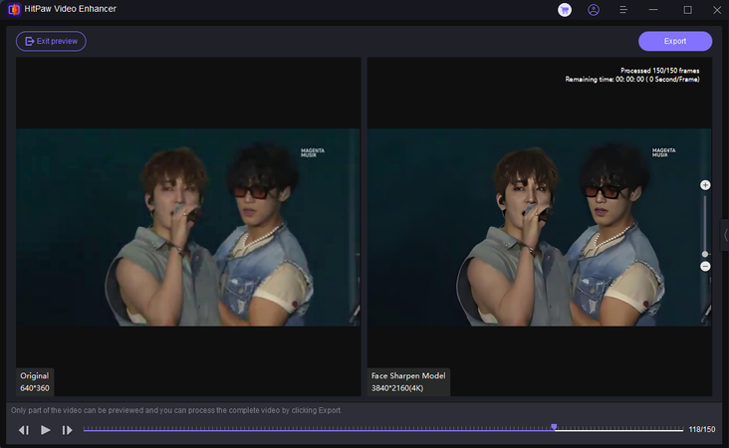
Task: Export the enhanced video
Action: [x=675, y=42]
